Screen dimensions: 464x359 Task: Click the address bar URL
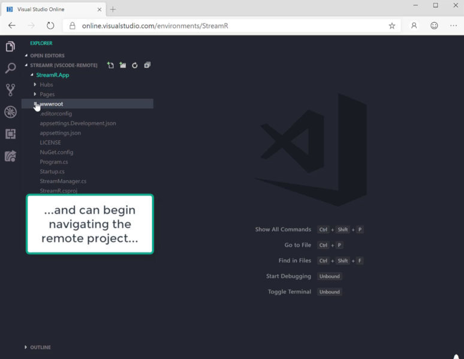(x=155, y=26)
